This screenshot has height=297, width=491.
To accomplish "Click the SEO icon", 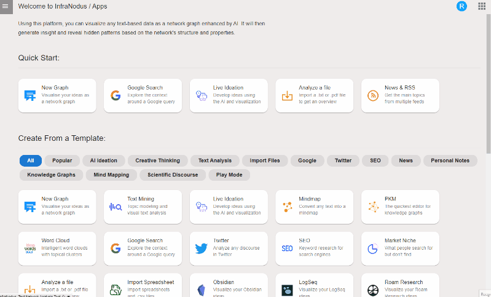I will tap(287, 248).
